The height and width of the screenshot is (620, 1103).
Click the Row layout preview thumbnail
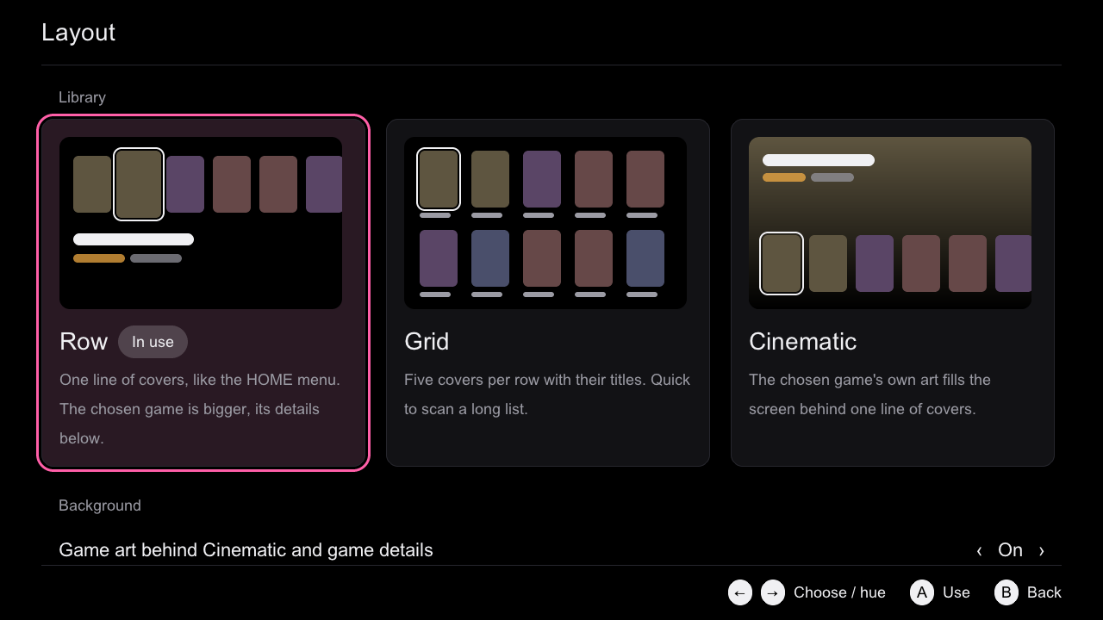pos(201,223)
